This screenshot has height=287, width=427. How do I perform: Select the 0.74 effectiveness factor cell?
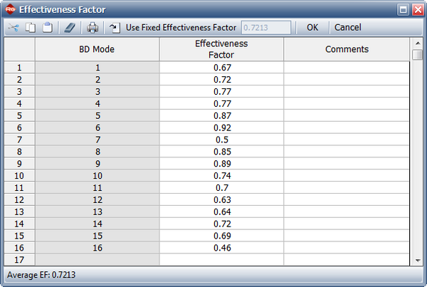221,175
